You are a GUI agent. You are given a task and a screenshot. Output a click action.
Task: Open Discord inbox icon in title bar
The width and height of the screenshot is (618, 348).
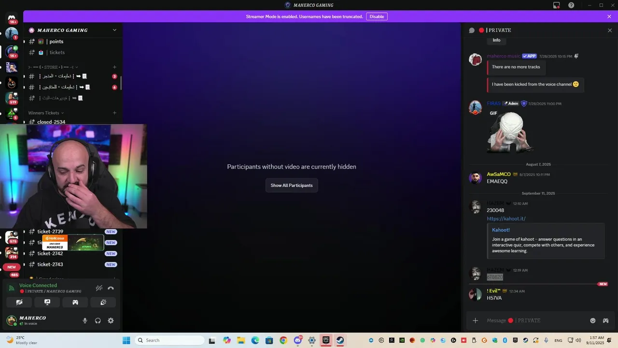[x=557, y=5]
